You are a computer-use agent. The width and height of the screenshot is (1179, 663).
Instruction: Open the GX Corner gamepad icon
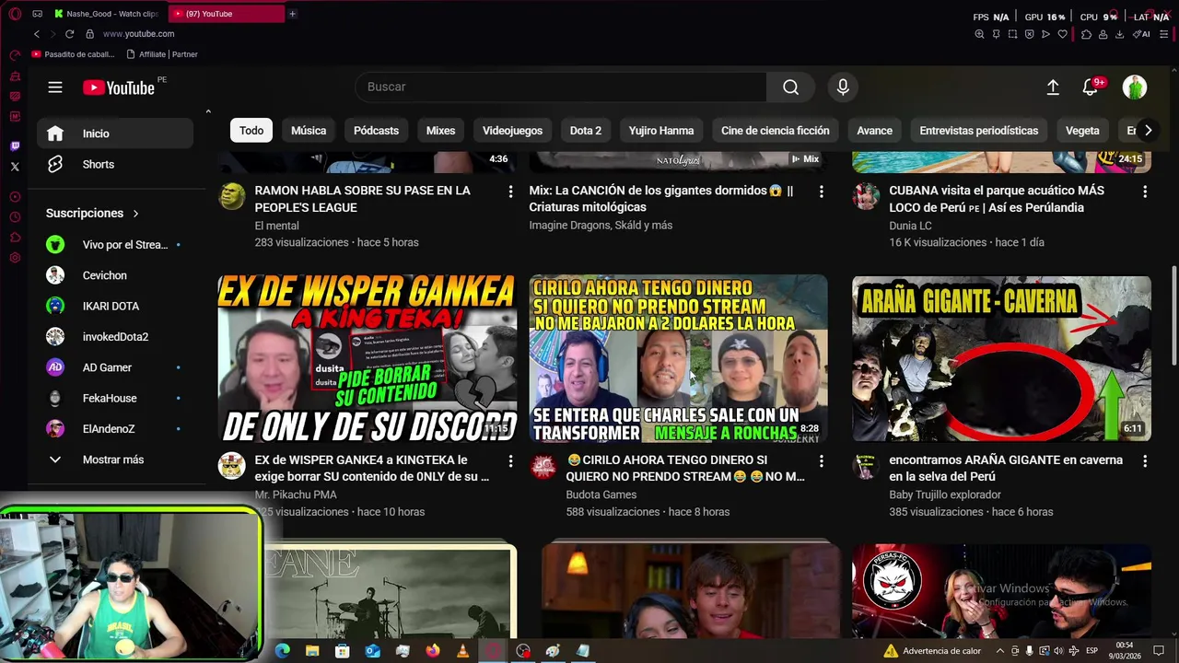(37, 14)
